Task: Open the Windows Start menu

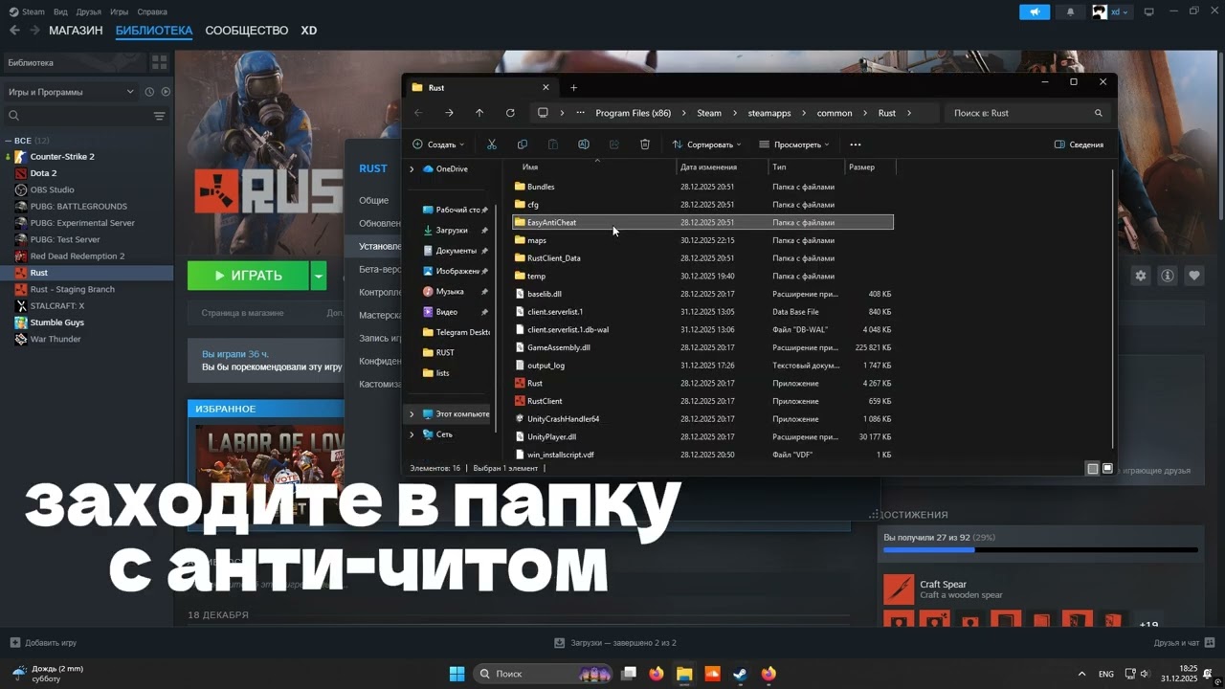Action: [457, 674]
